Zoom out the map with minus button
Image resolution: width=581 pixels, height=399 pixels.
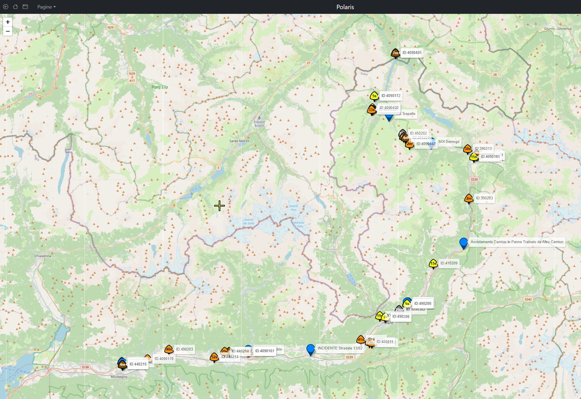tap(8, 31)
